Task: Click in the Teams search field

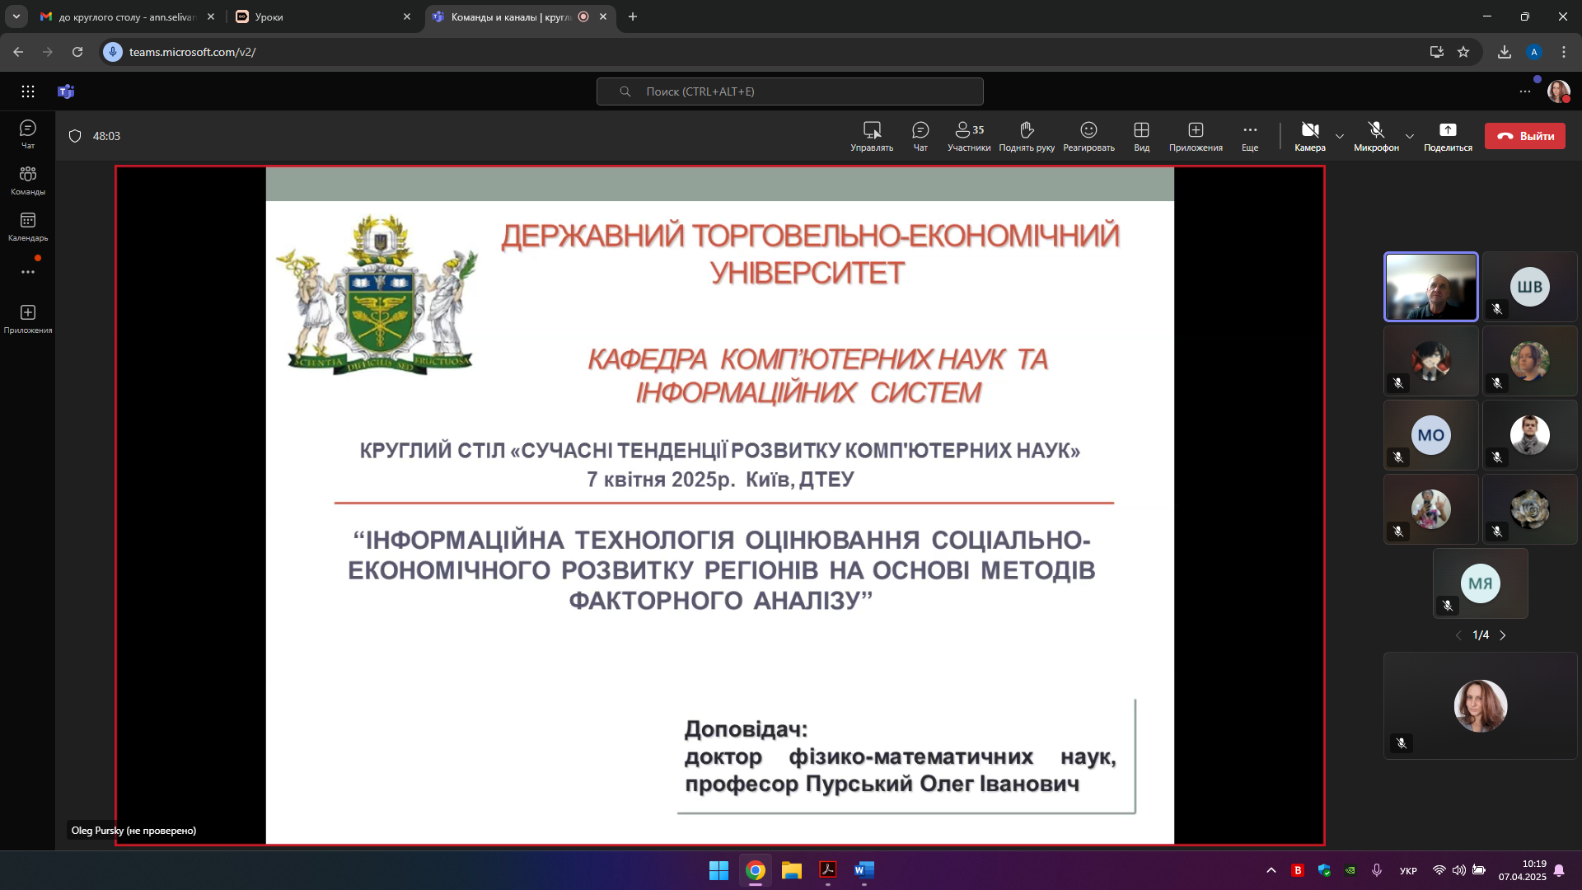Action: tap(789, 91)
